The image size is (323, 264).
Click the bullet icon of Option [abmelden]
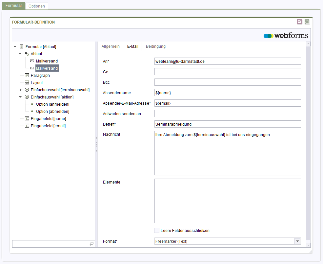click(x=32, y=111)
